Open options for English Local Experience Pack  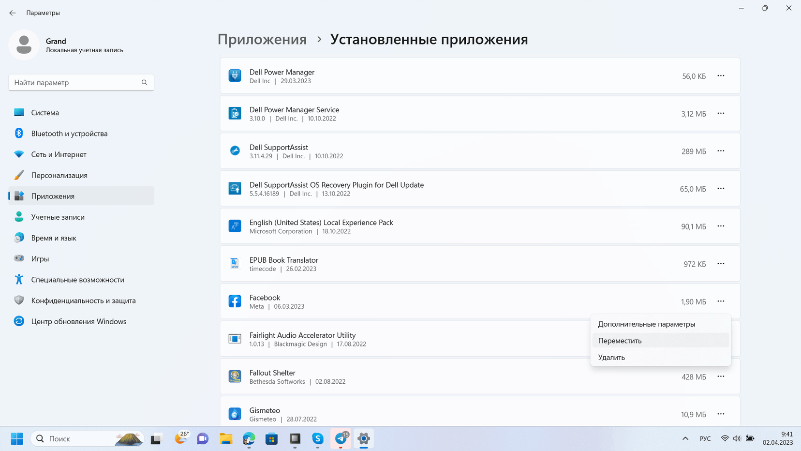pyautogui.click(x=721, y=226)
